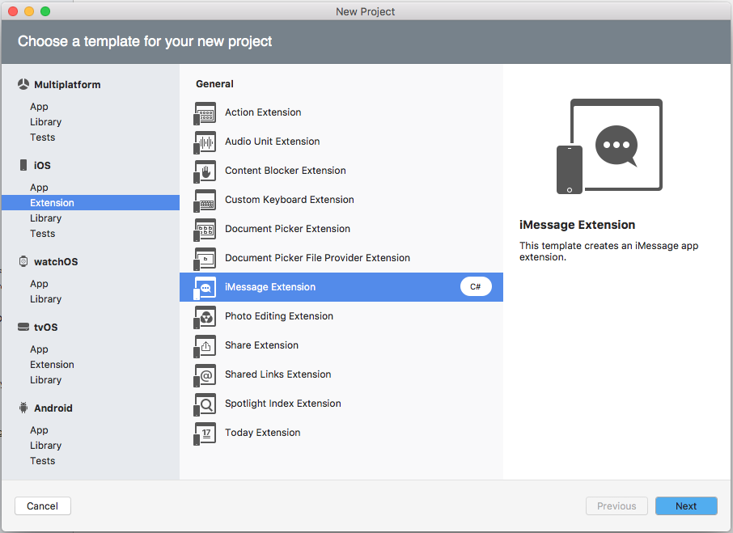Select Extension under tvOS section
This screenshot has height=533, width=733.
52,364
